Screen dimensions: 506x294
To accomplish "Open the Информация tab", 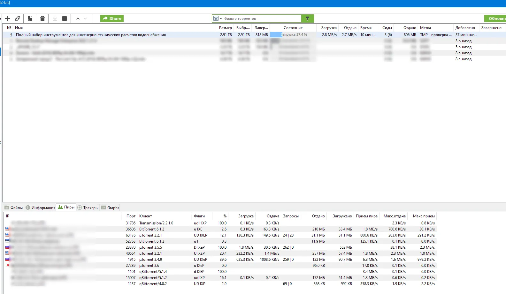I will (x=41, y=208).
